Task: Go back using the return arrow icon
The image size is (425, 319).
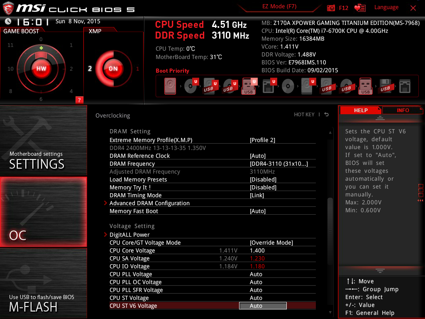Action: [x=327, y=115]
